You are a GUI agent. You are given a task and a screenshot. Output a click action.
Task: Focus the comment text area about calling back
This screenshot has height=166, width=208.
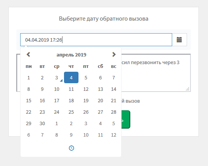[x=156, y=73]
